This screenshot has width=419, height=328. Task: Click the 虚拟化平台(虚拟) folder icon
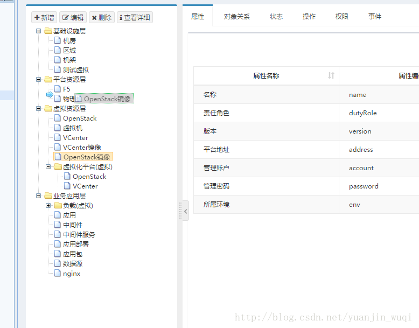58,167
